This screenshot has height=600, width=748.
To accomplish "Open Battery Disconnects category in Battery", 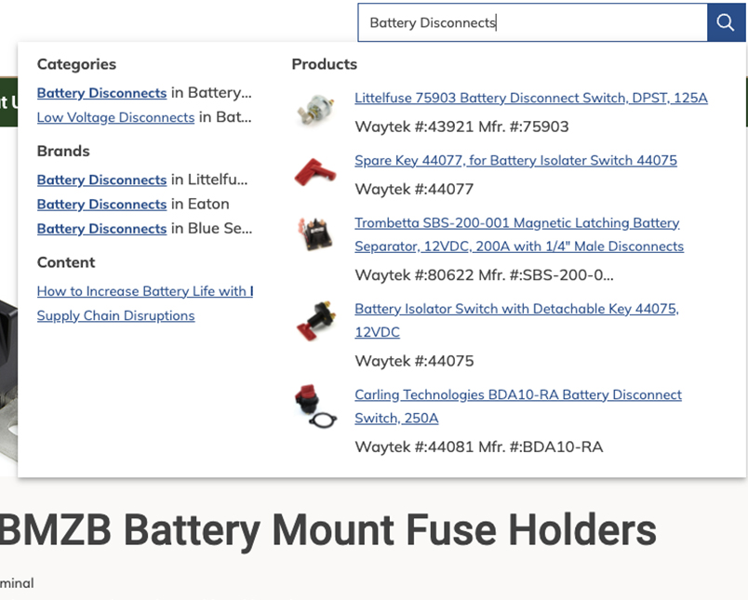I will click(101, 92).
